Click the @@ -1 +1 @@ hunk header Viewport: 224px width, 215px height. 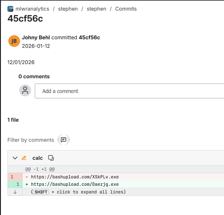[40, 169]
